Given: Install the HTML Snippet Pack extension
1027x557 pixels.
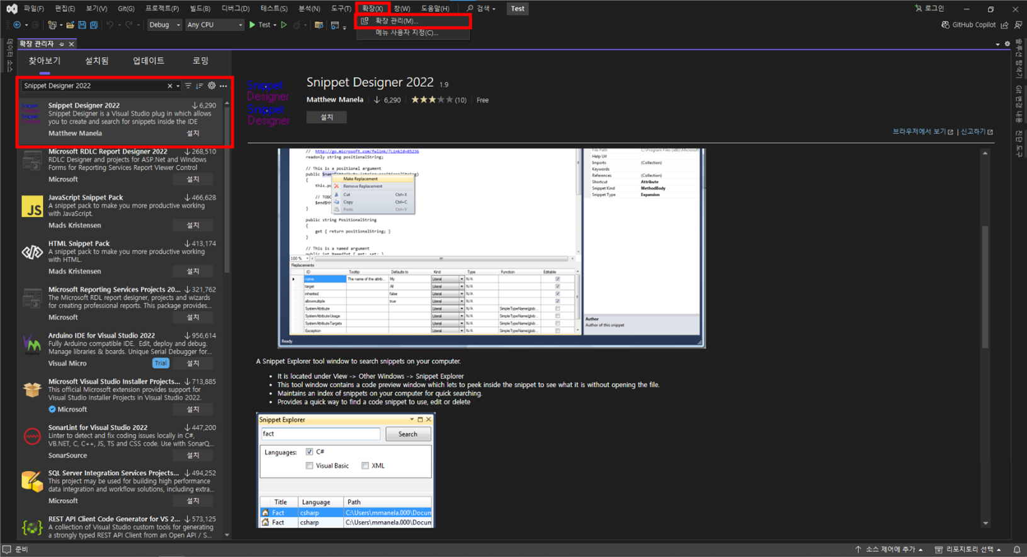Looking at the screenshot, I should (193, 271).
